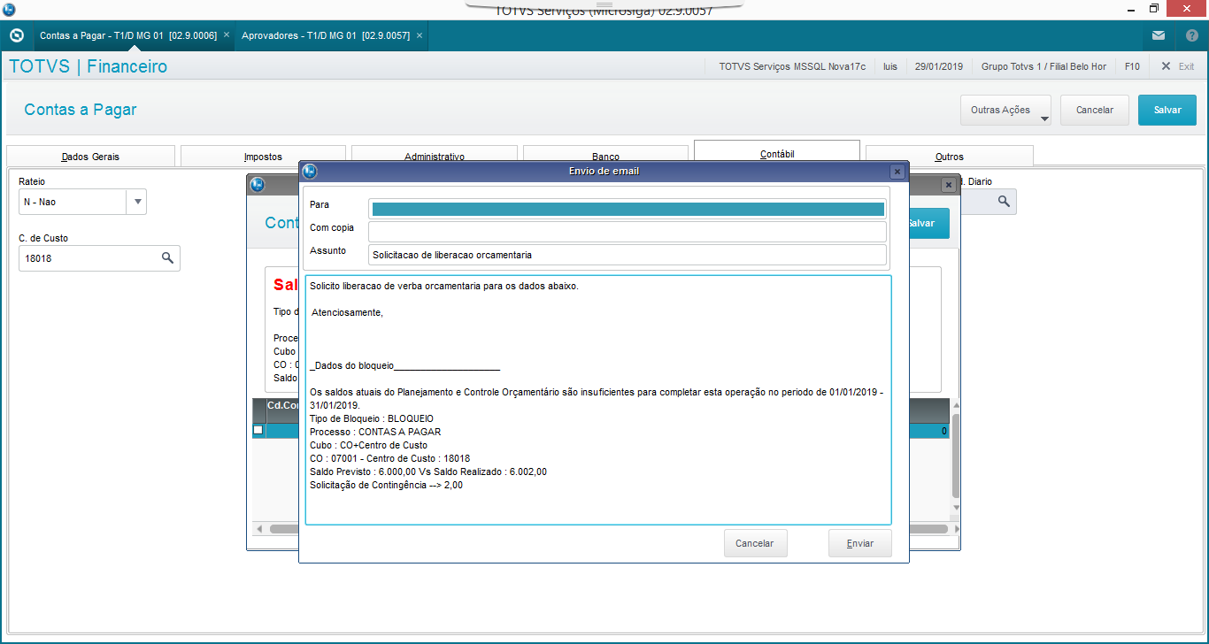Click the Saldo Previsto : 6.000,00 line
The image size is (1209, 644).
[428, 471]
